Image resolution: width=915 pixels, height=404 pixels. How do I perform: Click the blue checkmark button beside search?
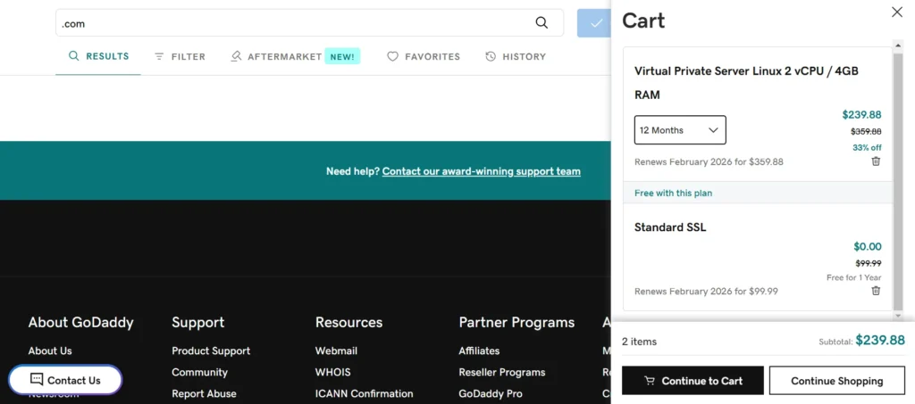pos(594,22)
